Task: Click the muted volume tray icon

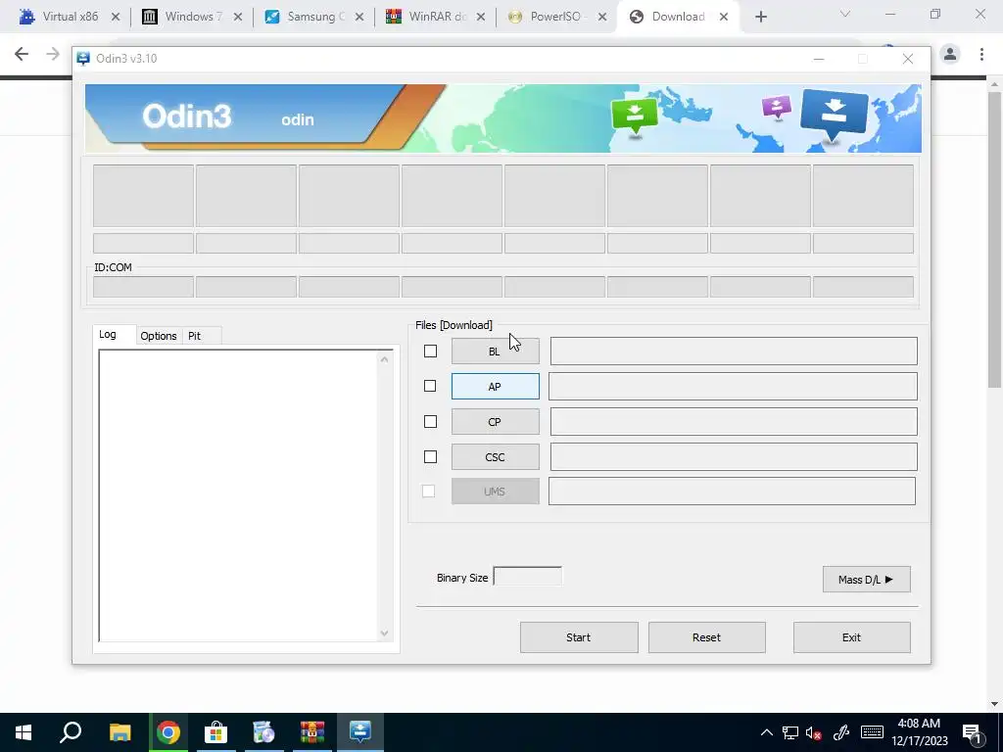Action: coord(814,732)
